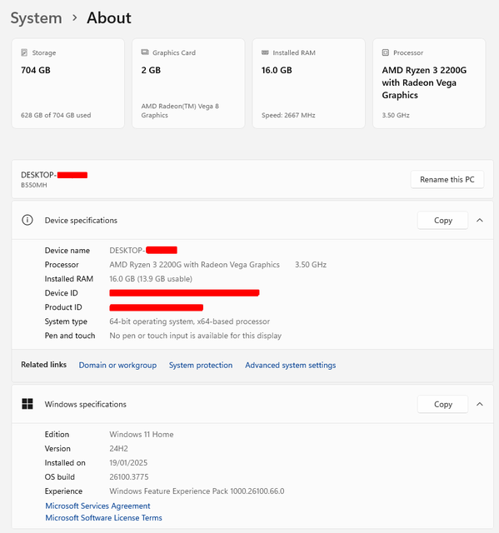Image resolution: width=499 pixels, height=533 pixels.
Task: Click the Installed RAM icon
Action: [265, 52]
